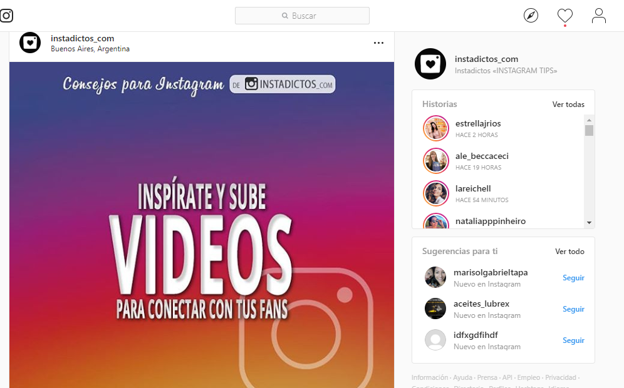View ale_beccaceci story avatar
Image resolution: width=624 pixels, height=388 pixels.
click(x=436, y=161)
